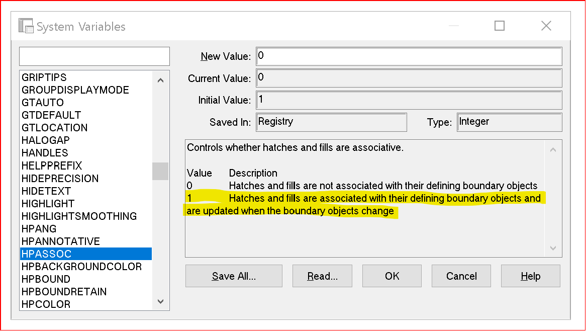586x331 pixels.
Task: Click the New Value input field
Action: (409, 56)
